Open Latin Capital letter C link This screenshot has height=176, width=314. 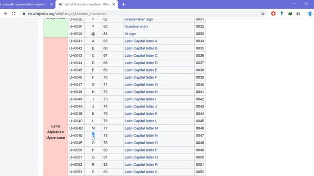(141, 55)
